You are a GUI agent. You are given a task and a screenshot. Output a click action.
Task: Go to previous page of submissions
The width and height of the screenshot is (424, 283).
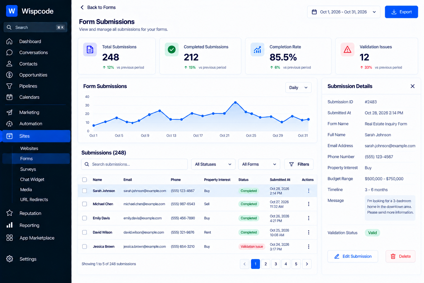245,264
